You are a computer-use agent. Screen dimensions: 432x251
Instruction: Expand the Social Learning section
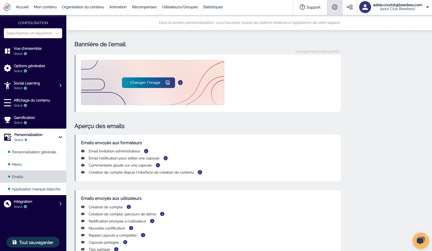[x=60, y=86]
